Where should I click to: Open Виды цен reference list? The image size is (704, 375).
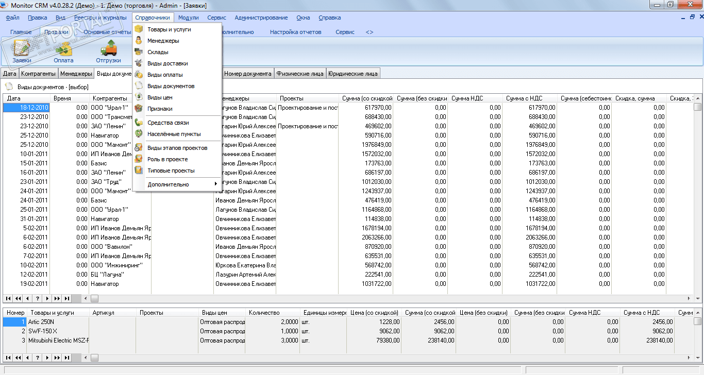pos(160,97)
